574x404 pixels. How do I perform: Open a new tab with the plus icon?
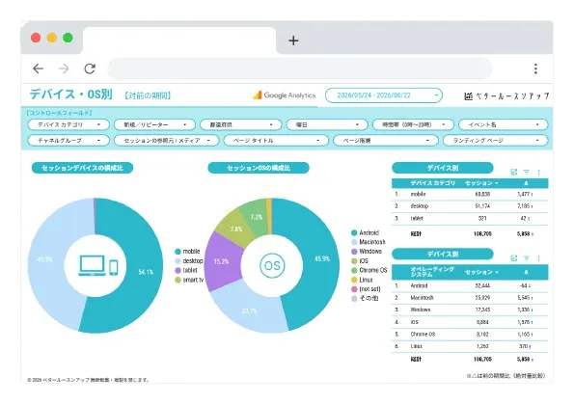[293, 40]
